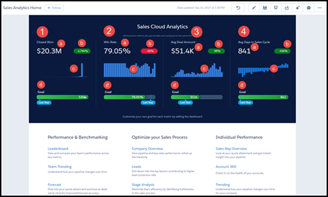Screen dimensions: 328x197
Task: Click the Sales Analytics Home title
Action: [x=22, y=8]
